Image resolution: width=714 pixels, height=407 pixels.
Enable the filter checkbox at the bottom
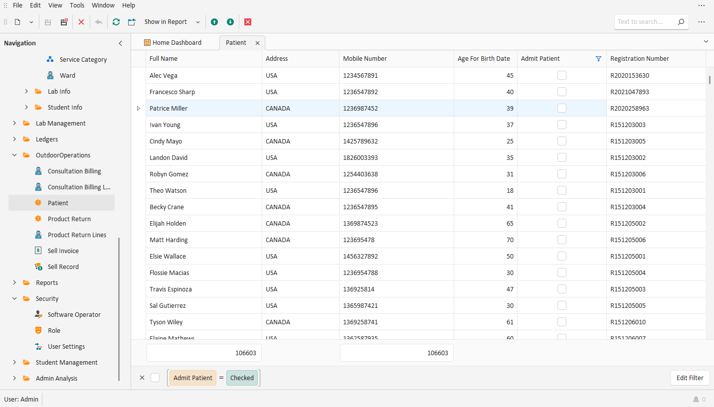tap(155, 378)
